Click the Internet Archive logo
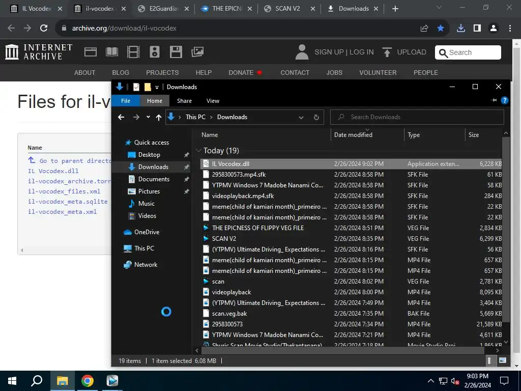The height and width of the screenshot is (391, 521). coord(39,52)
